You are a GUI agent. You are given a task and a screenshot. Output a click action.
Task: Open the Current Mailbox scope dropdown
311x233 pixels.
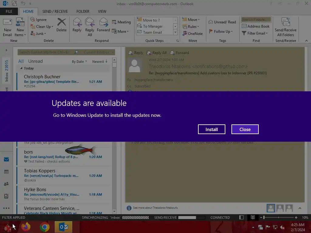click(99, 52)
